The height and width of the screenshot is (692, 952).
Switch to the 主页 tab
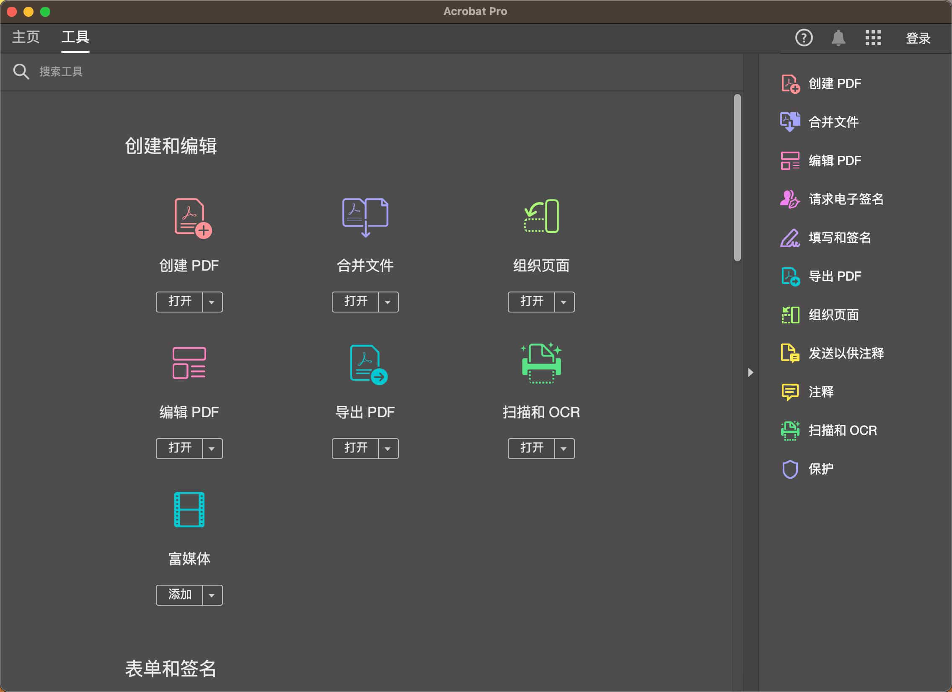(26, 37)
